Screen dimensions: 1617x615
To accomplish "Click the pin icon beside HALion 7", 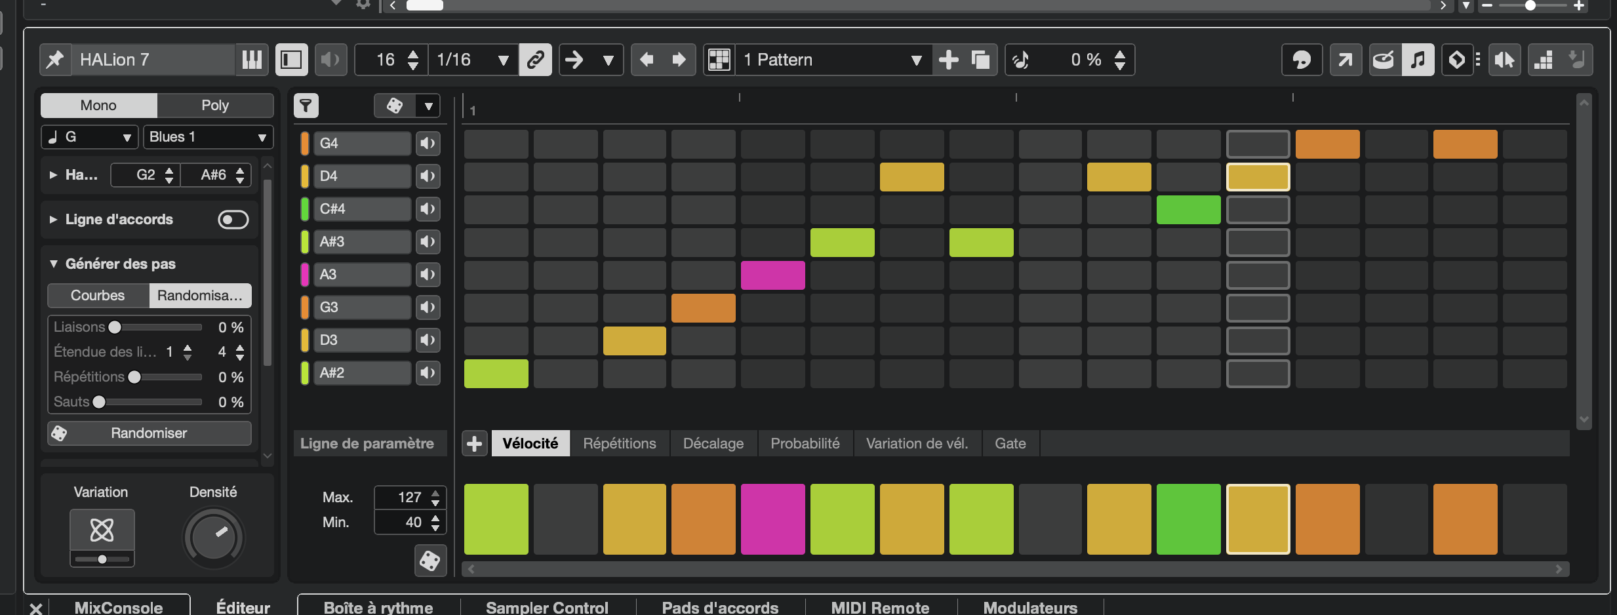I will 55,60.
